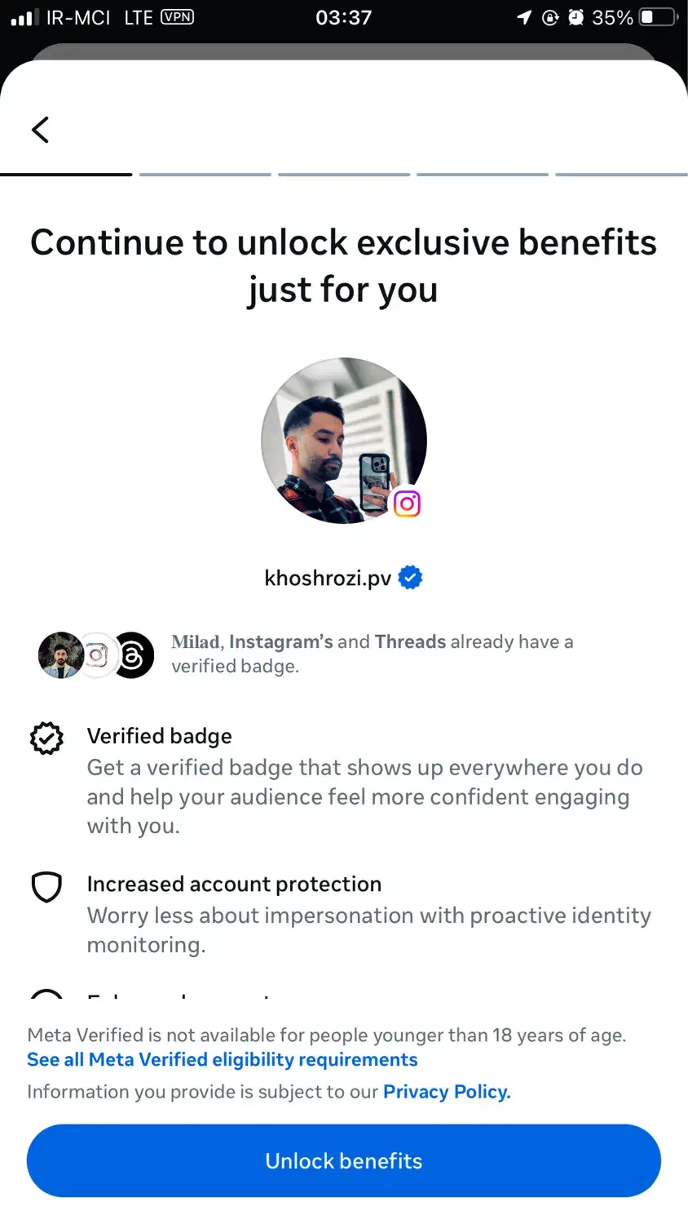Tap the large profile picture

coord(343,441)
